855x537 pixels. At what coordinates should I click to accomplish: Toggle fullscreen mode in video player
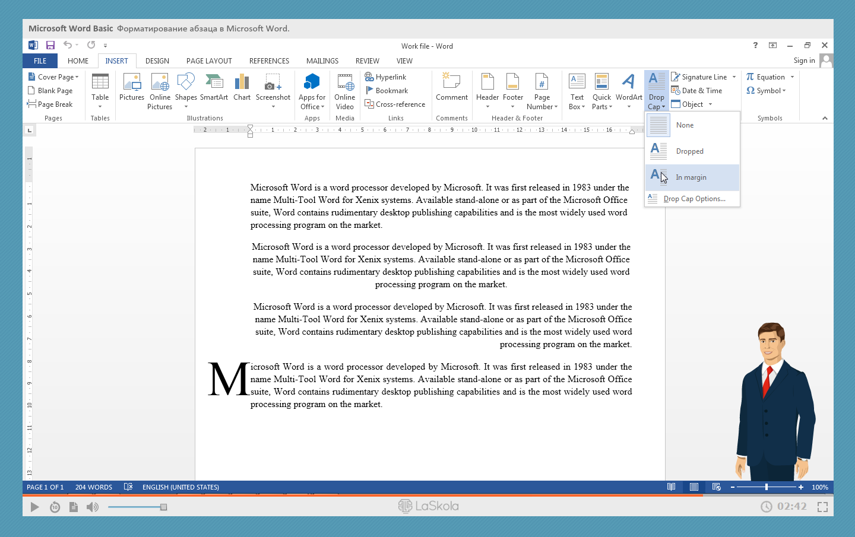822,507
